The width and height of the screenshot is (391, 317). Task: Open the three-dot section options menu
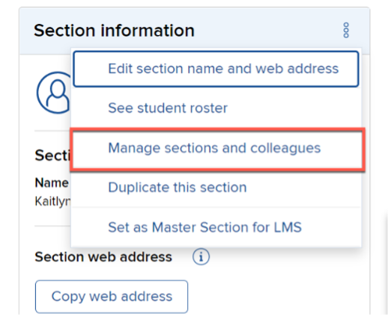346,30
